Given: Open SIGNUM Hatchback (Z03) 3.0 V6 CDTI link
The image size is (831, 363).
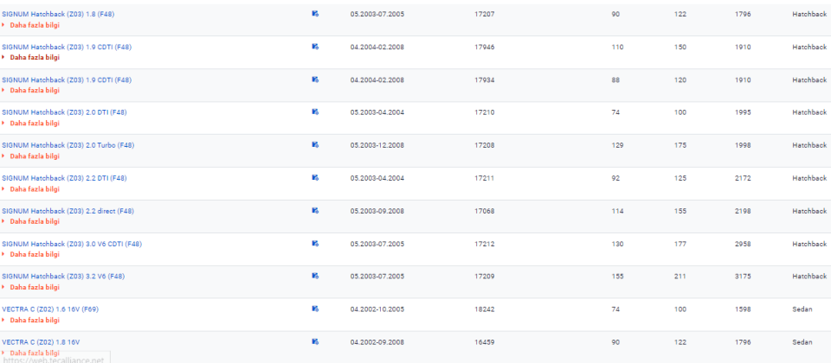Looking at the screenshot, I should click(x=72, y=244).
